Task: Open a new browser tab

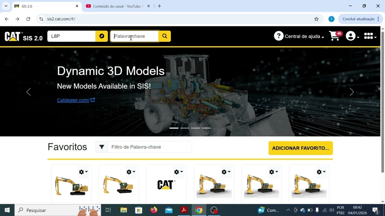Action: [x=159, y=6]
